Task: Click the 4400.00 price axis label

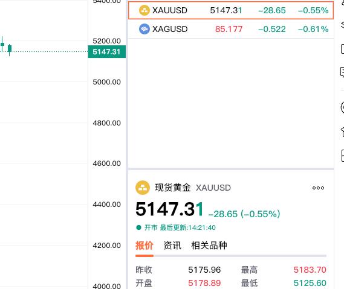Action: pos(106,205)
